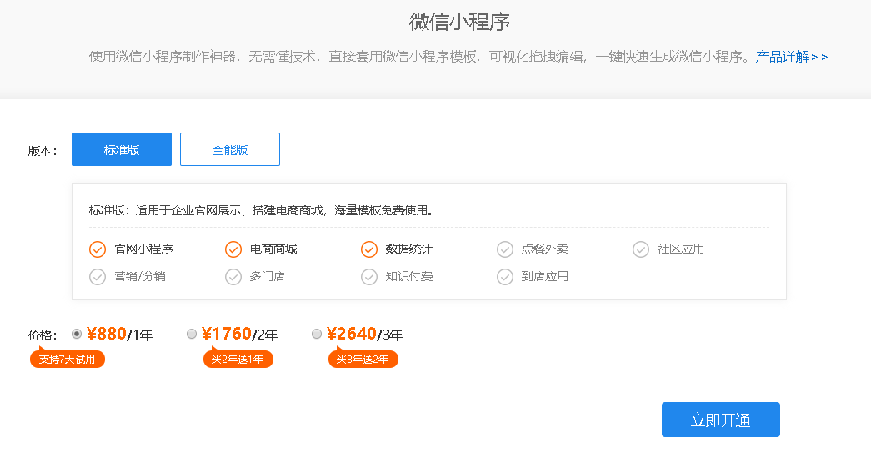Switch to the 标准版 version tab
Screen dimensions: 871x463
(x=122, y=149)
